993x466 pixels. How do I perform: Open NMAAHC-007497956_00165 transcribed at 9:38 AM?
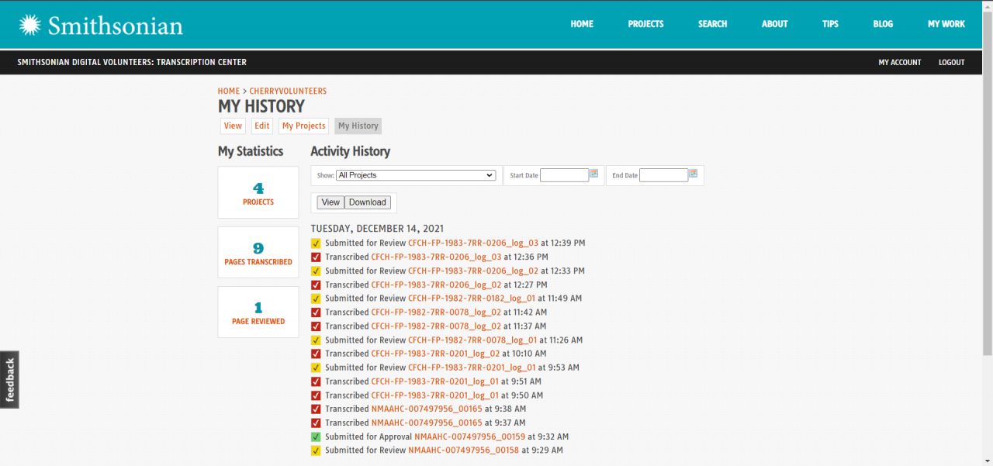pos(427,409)
